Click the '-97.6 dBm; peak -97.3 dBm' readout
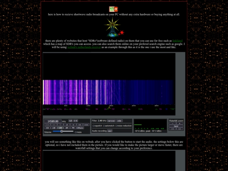The height and width of the screenshot is (171, 228). (x=148, y=131)
